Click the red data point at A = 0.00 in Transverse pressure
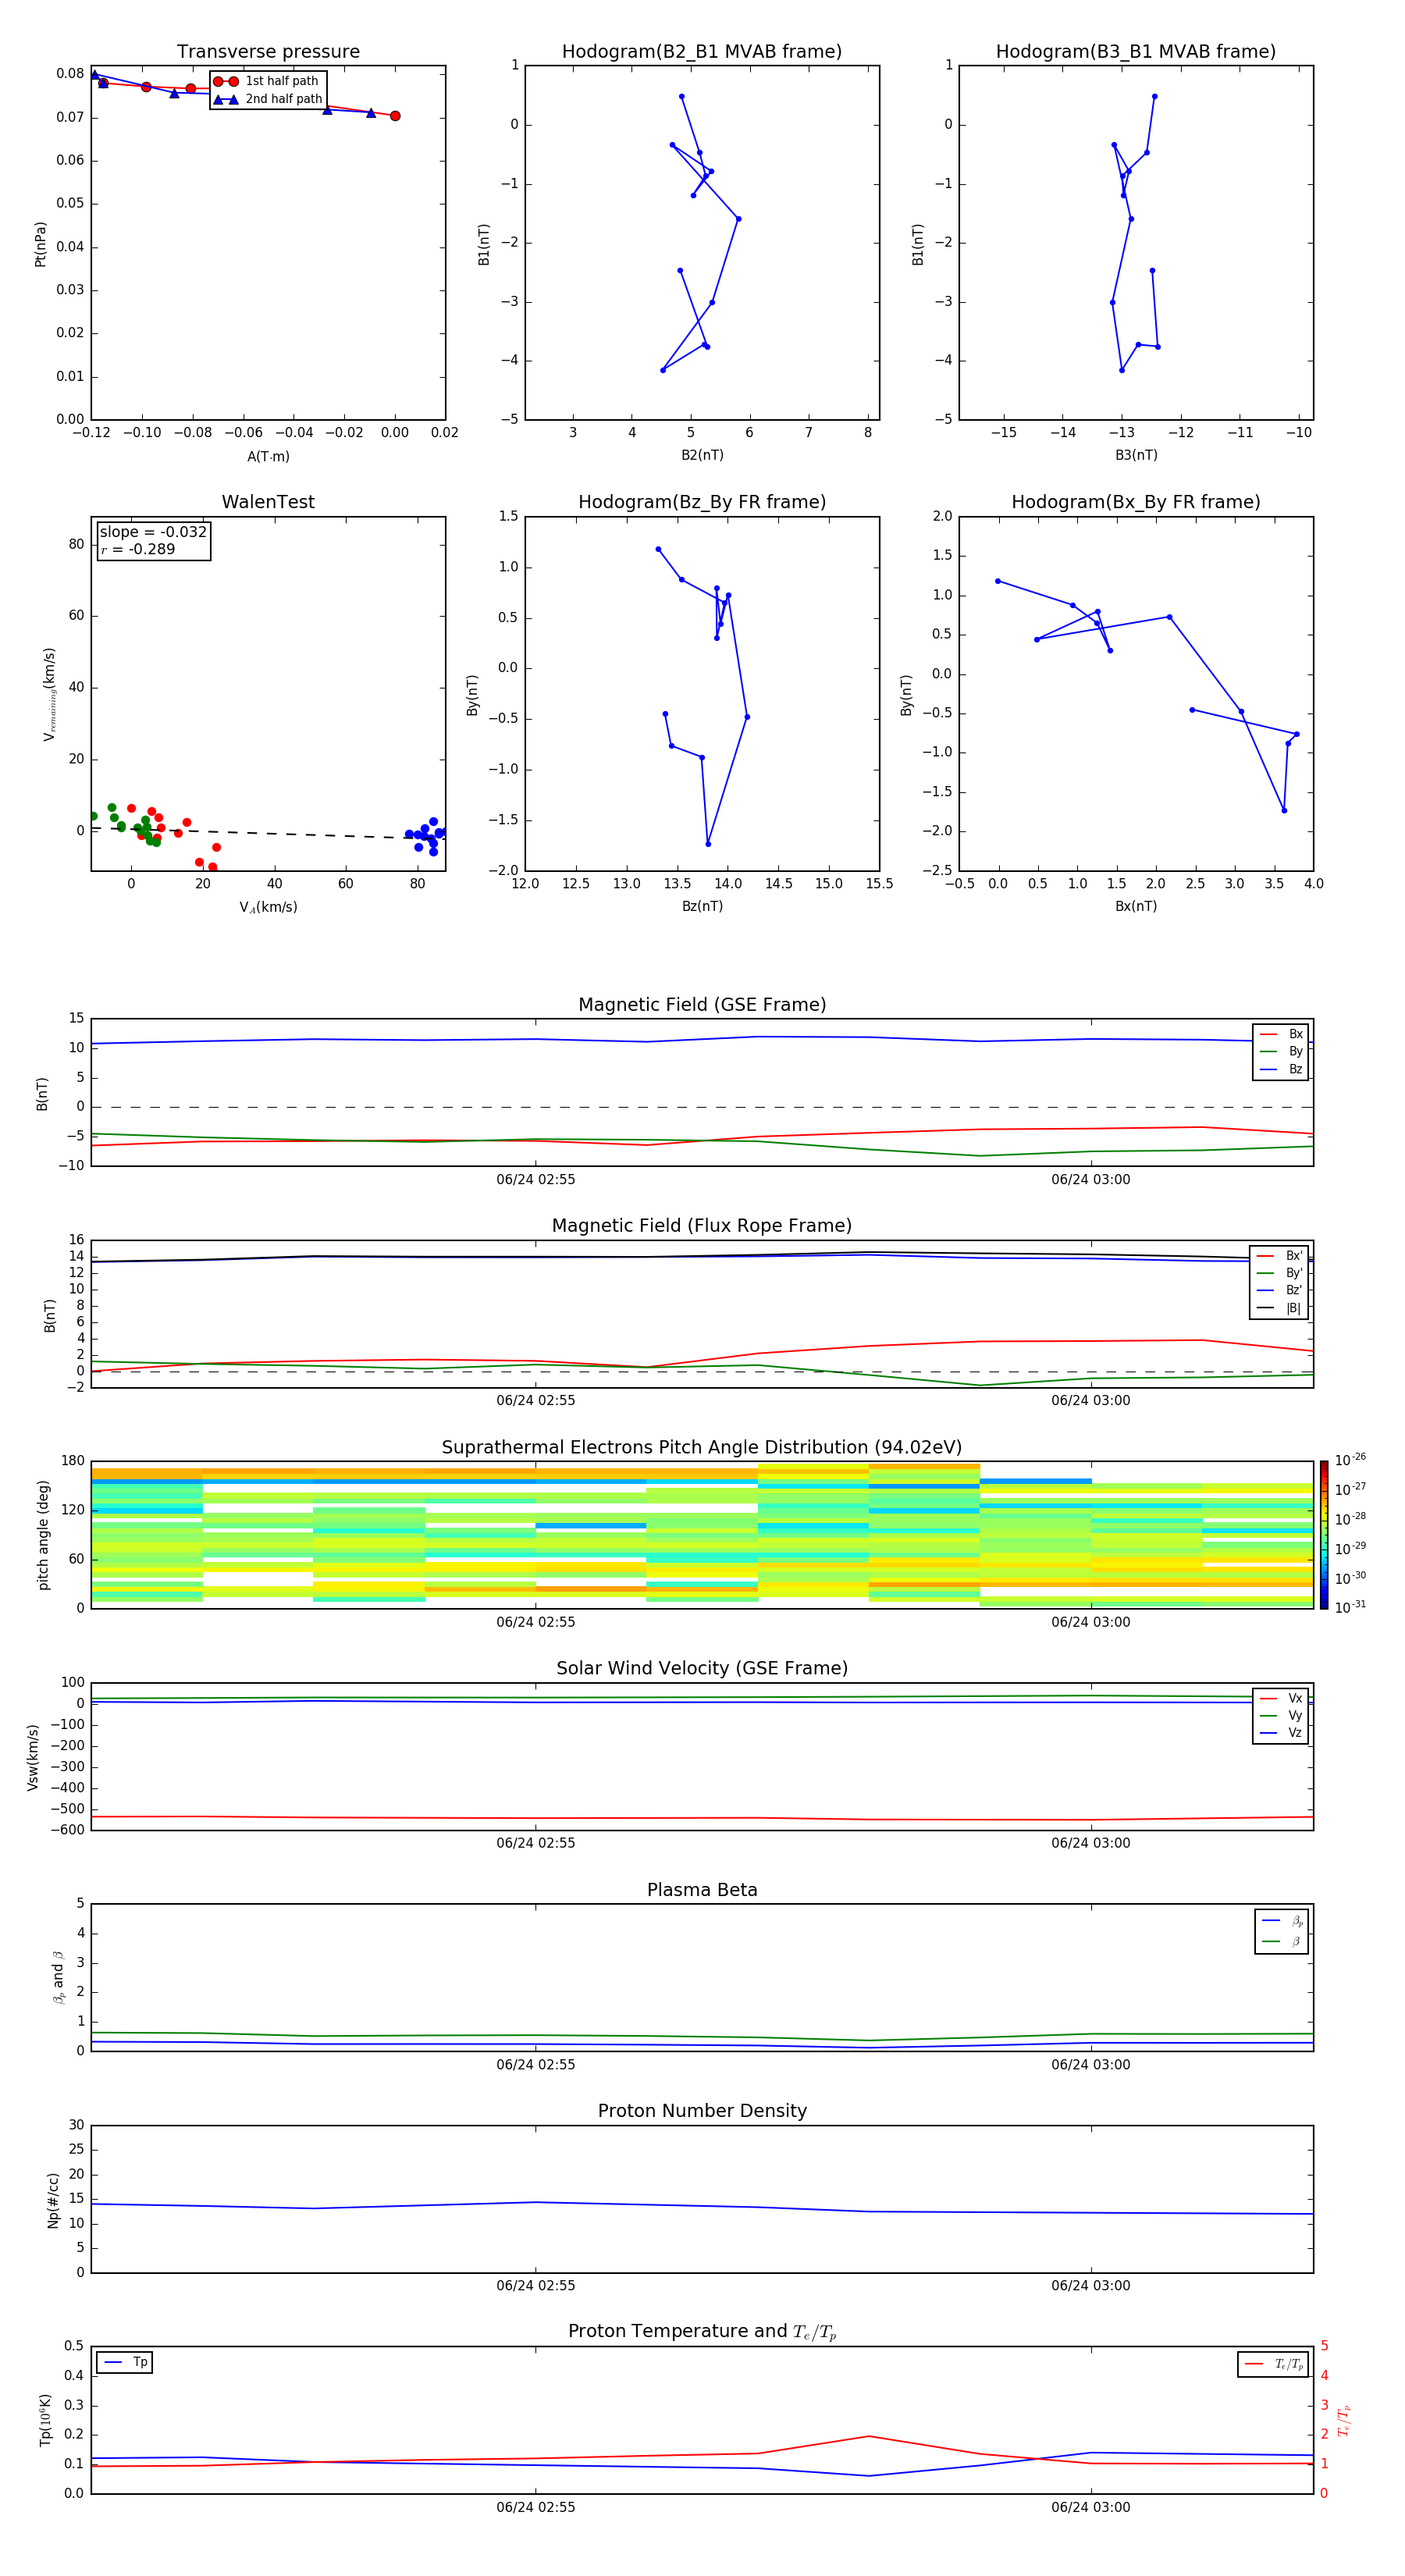Image resolution: width=1405 pixels, height=2576 pixels. [395, 116]
